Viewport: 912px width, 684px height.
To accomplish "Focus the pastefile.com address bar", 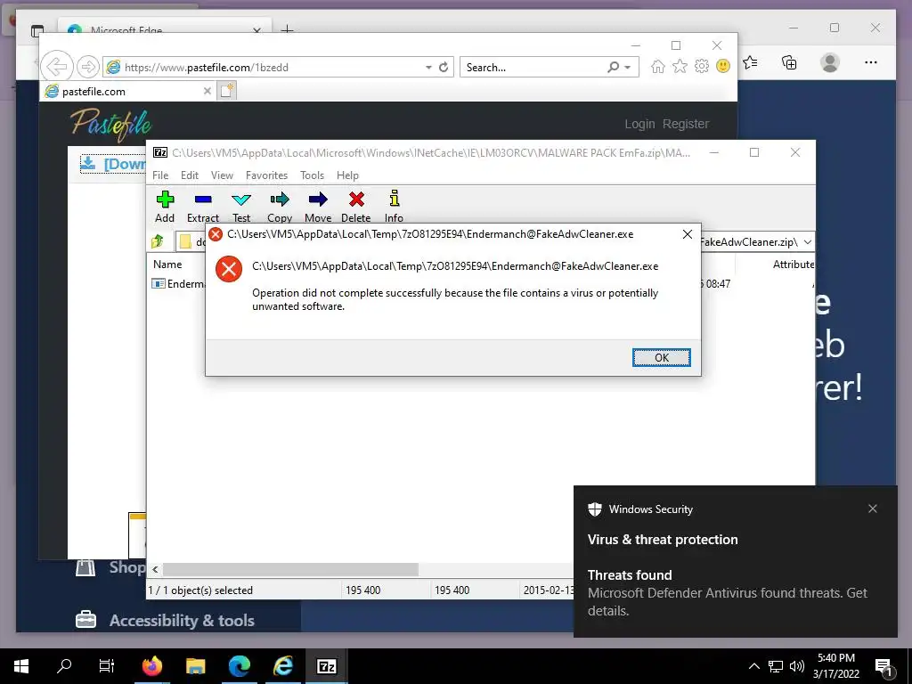I will click(265, 68).
